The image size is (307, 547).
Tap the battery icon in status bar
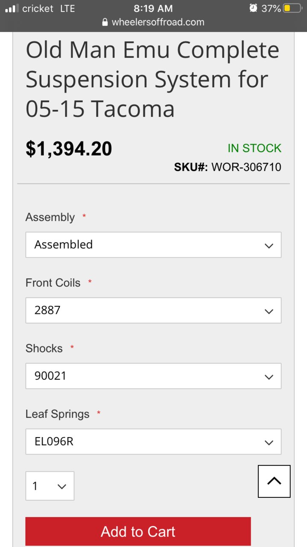point(293,8)
